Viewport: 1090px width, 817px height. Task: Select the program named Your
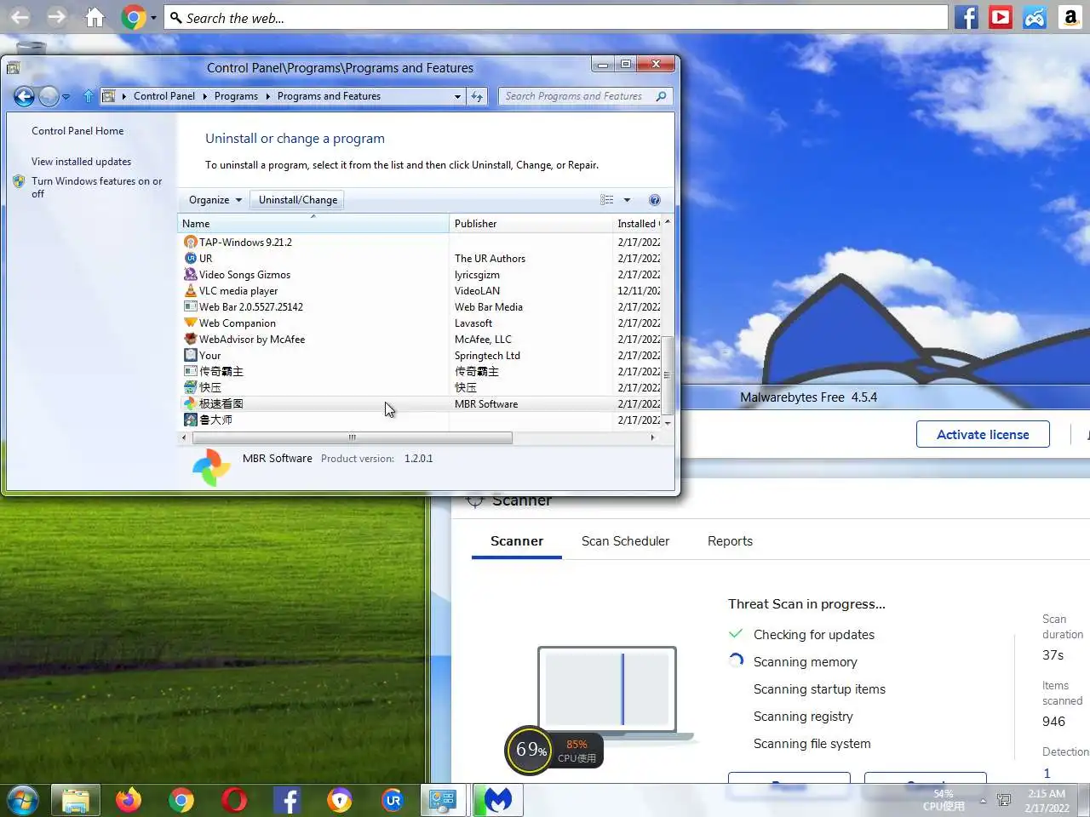coord(422,356)
